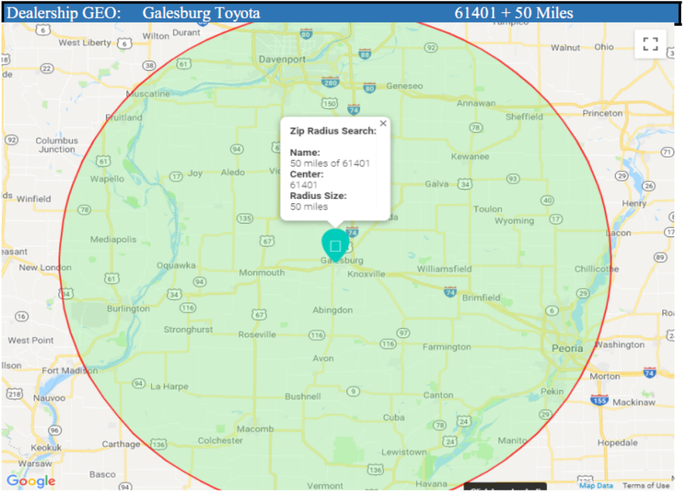This screenshot has width=683, height=498.
Task: Open the Terms of Use link
Action: (646, 485)
